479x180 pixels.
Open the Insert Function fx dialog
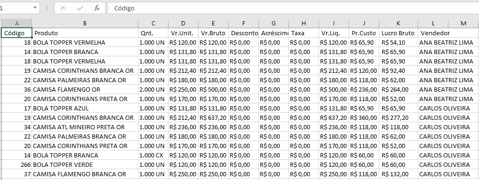[x=97, y=8]
